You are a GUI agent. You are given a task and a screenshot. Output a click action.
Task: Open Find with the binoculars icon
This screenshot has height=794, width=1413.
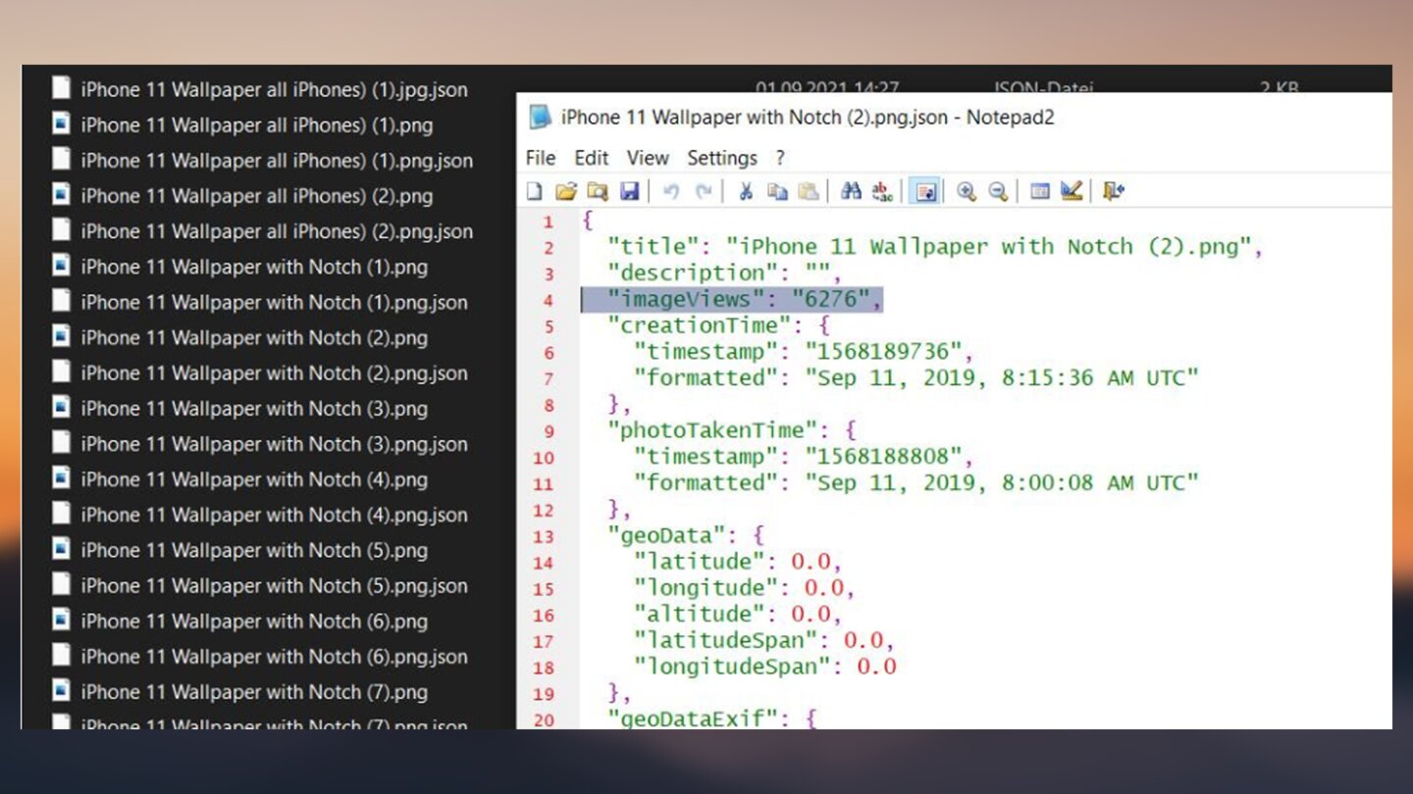[x=851, y=191]
